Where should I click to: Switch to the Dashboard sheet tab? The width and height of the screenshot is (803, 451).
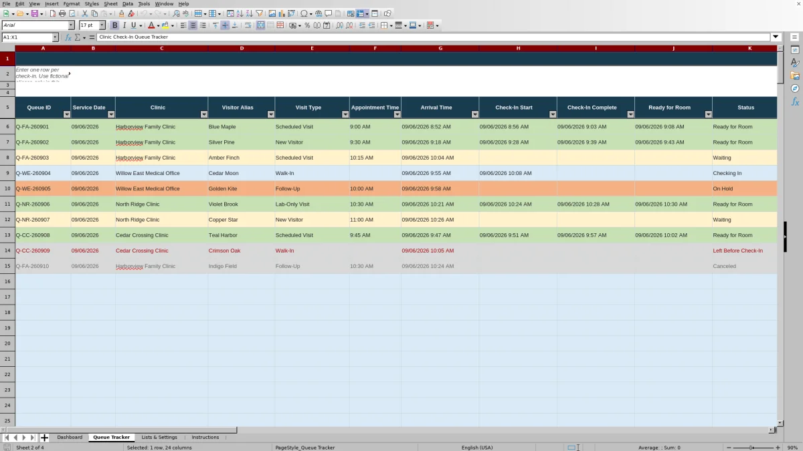tap(70, 438)
